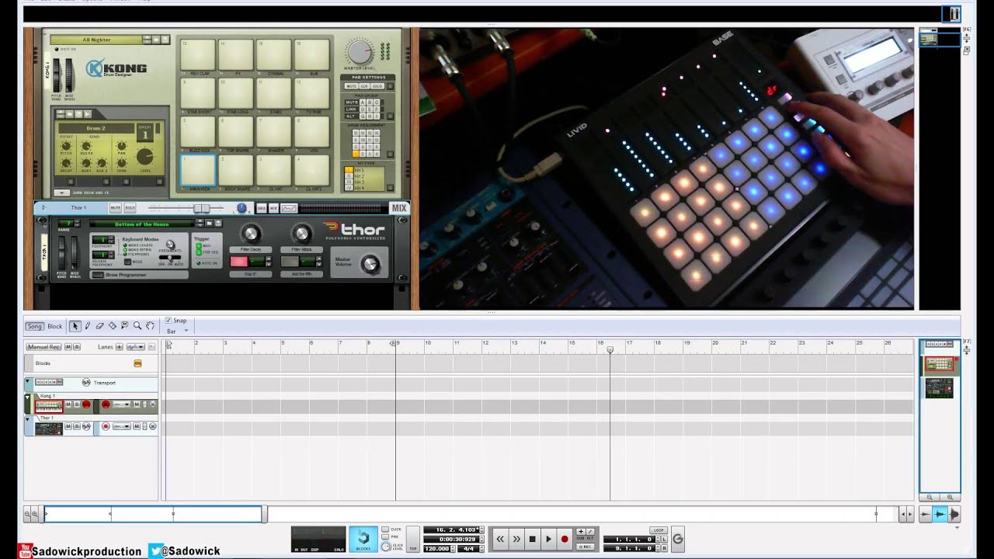Toggle the Pre-count checkbox
994x559 pixels.
(x=386, y=537)
